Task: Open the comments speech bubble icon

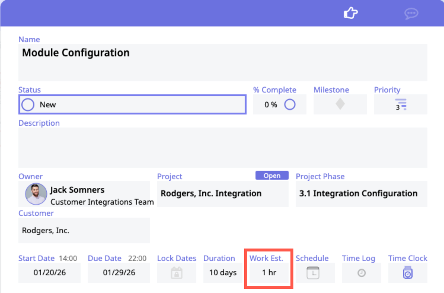Action: pyautogui.click(x=411, y=14)
